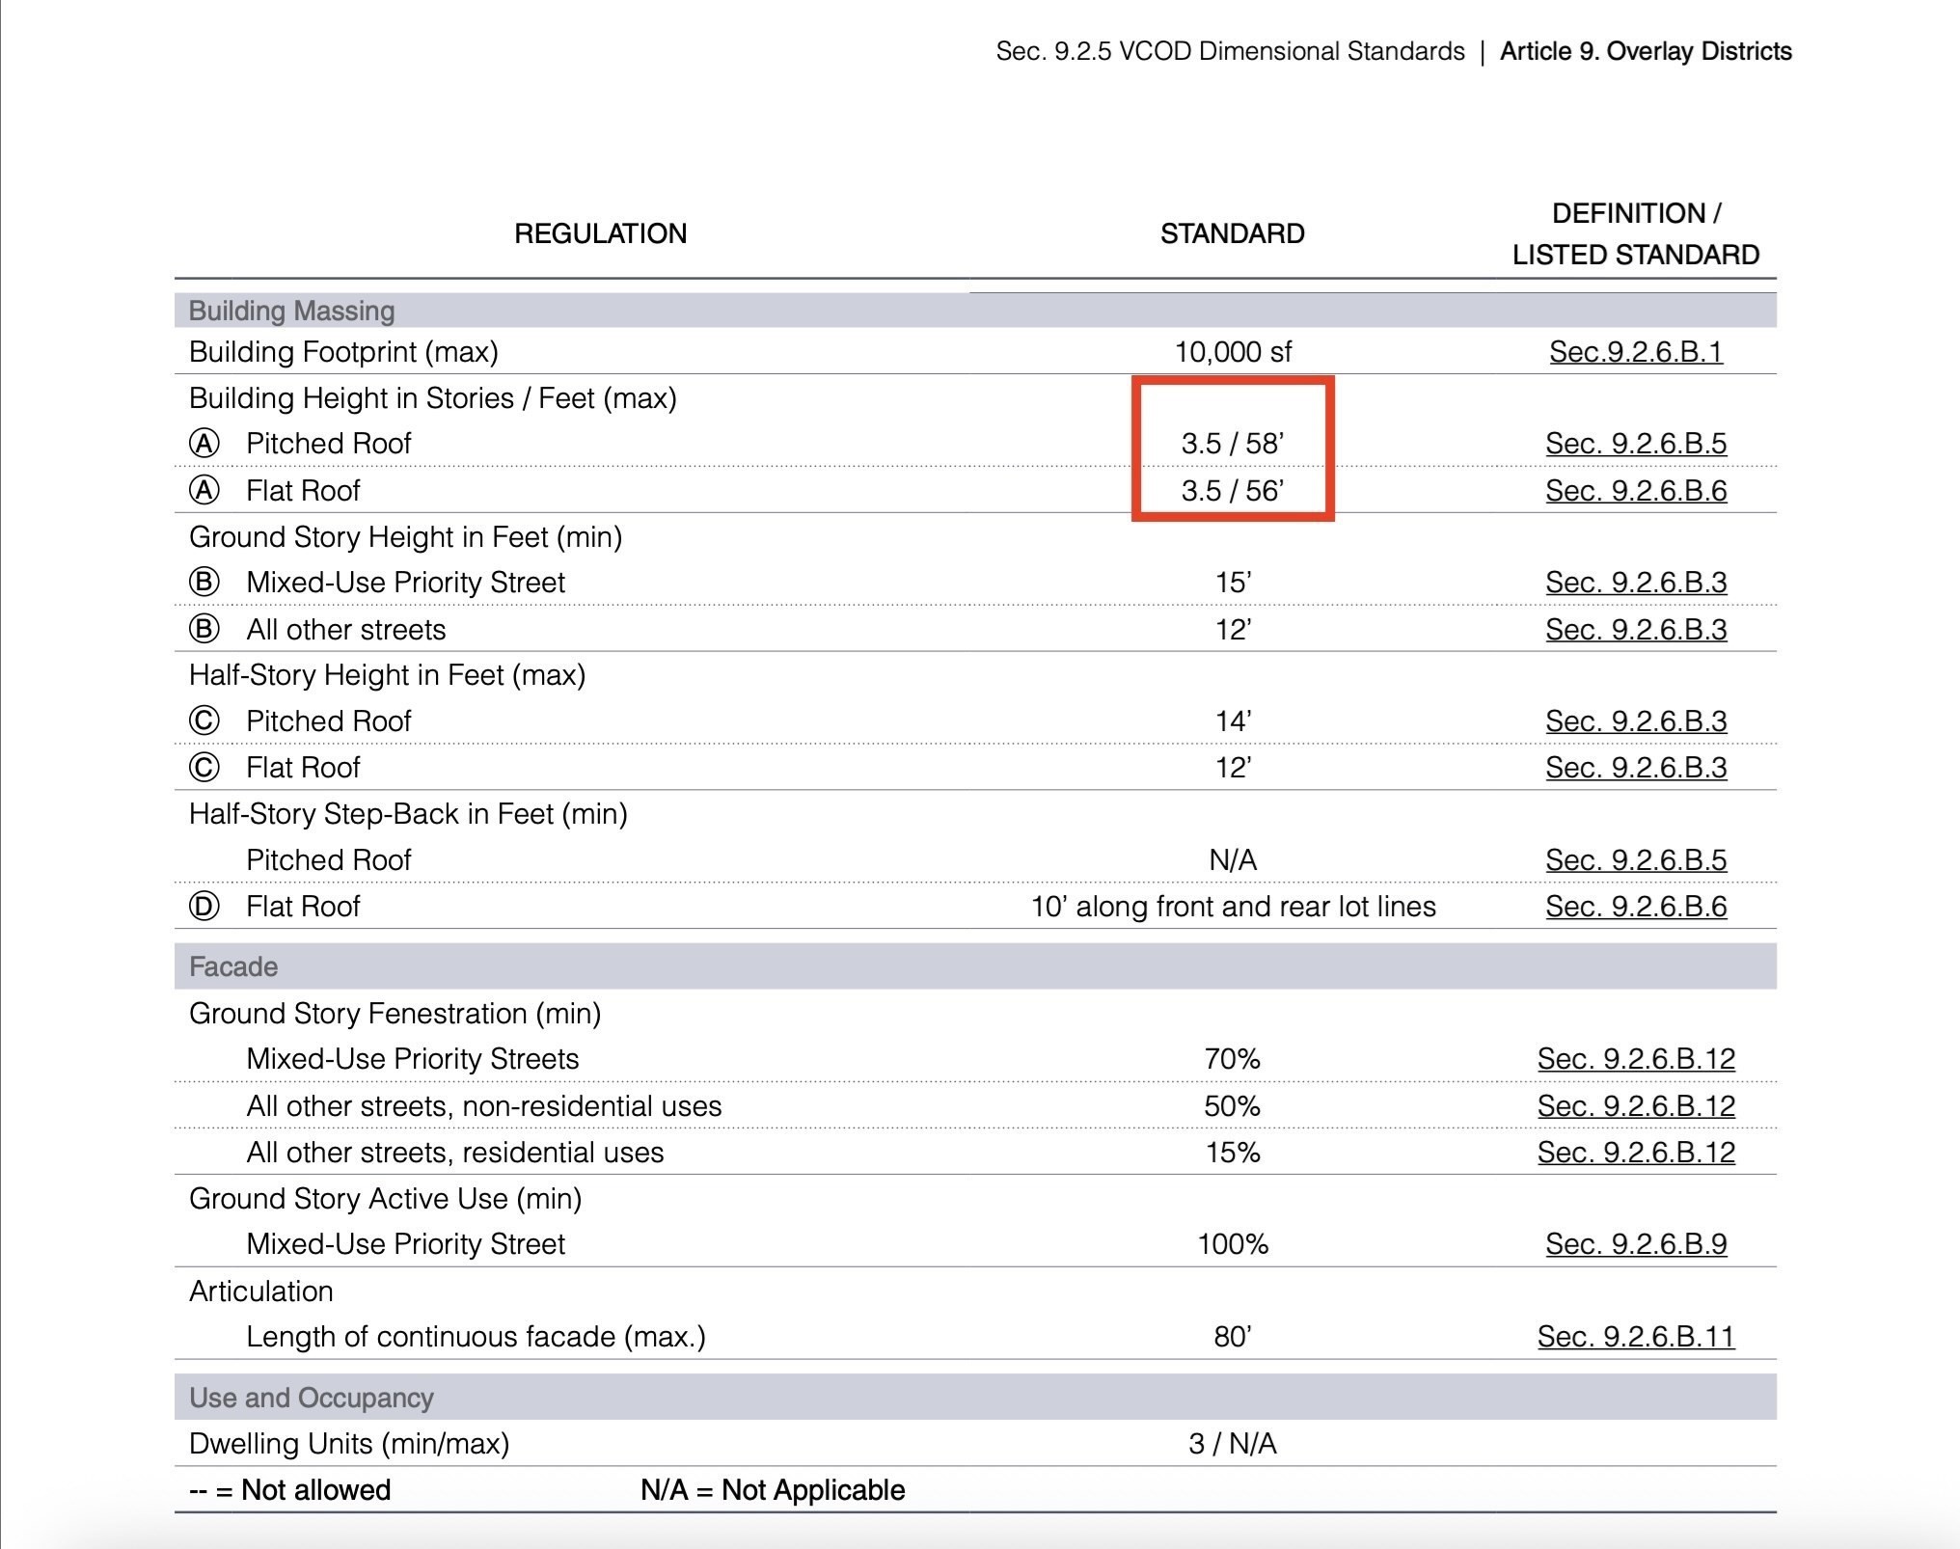Follow Sec. 9.2.6.B.12 link in 15% residential row
Screen dimensions: 1960x1549
[1636, 1153]
